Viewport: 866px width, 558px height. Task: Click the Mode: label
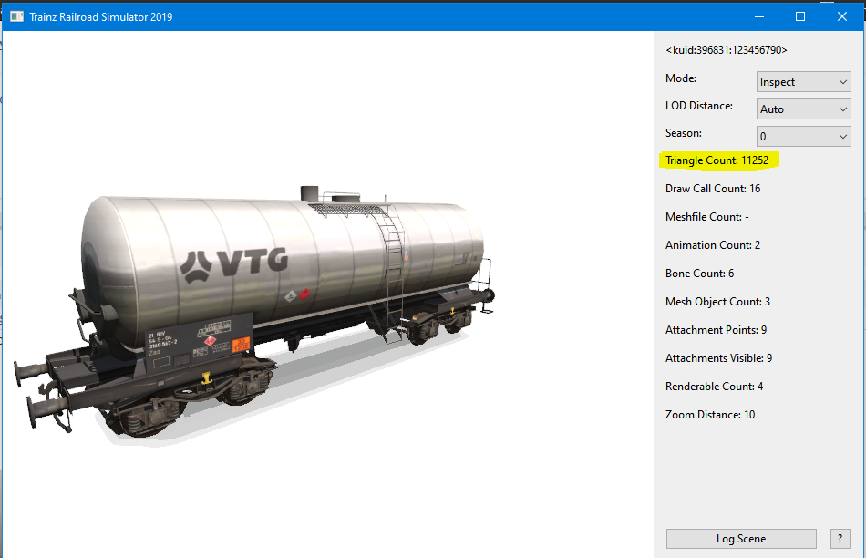[681, 78]
